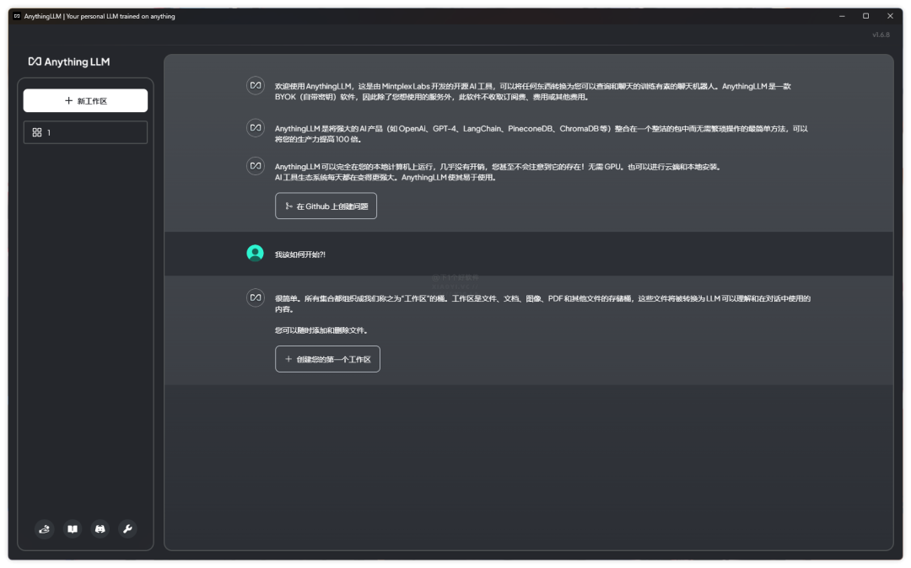Image resolution: width=911 pixels, height=568 pixels.
Task: Open the donate hand-coin icon
Action: coord(46,529)
